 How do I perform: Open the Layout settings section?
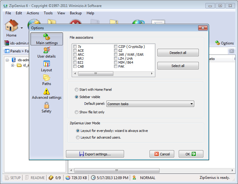pyautogui.click(x=47, y=66)
